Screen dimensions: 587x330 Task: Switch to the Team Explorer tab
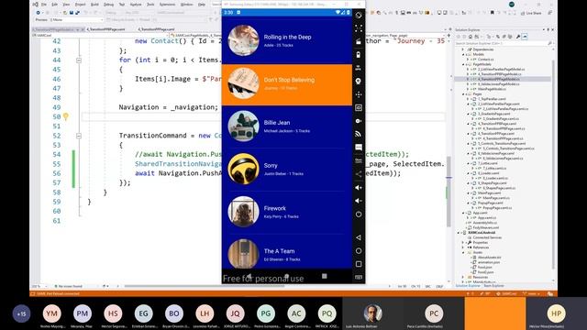point(493,286)
